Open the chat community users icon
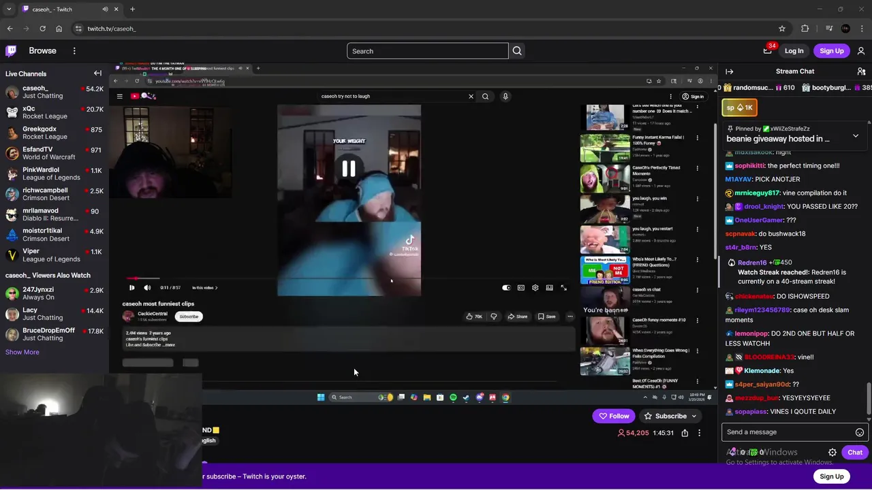This screenshot has width=872, height=490. 861,71
